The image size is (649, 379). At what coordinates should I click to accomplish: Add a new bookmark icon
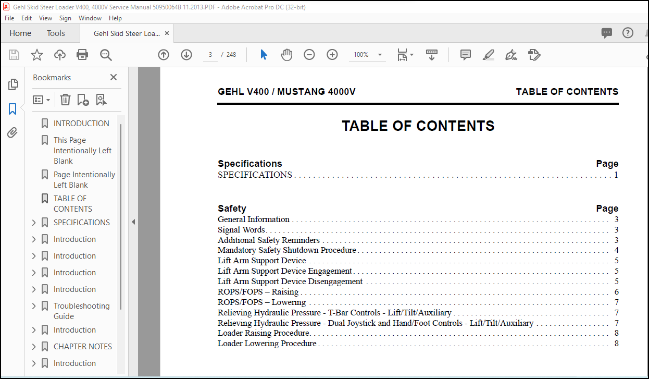click(83, 100)
